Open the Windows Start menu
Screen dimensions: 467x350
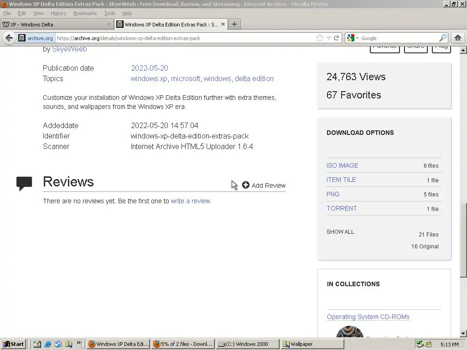coord(13,344)
